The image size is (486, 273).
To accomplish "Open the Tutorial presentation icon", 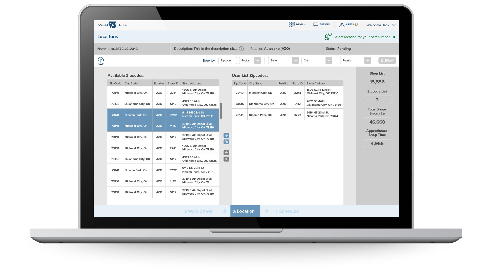I will pyautogui.click(x=316, y=25).
